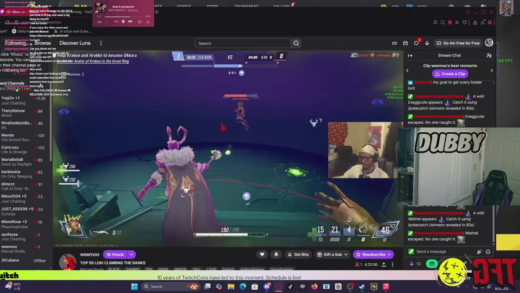
Task: Open Gift a Sub dropdown
Action: [x=333, y=254]
